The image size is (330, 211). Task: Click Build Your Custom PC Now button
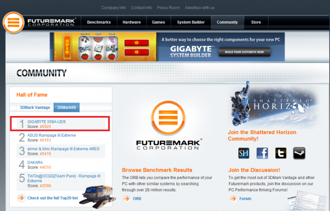click(244, 52)
